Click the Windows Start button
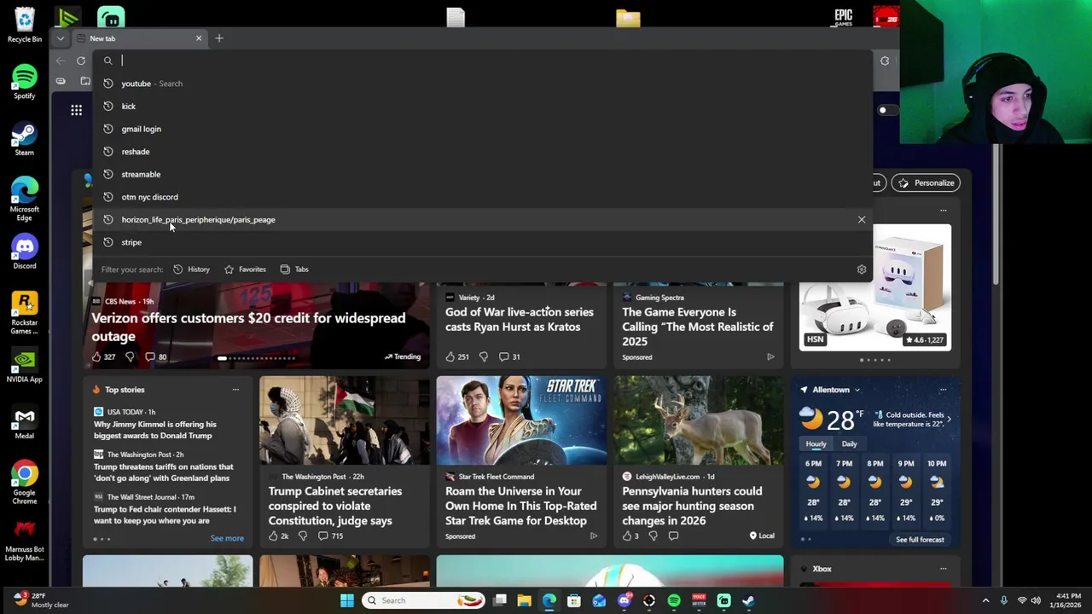The height and width of the screenshot is (614, 1092). click(347, 600)
